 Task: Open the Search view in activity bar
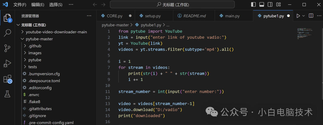click(x=7, y=33)
